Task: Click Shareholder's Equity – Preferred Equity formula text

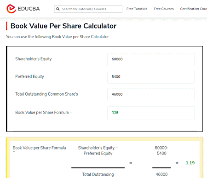Action: point(98,150)
